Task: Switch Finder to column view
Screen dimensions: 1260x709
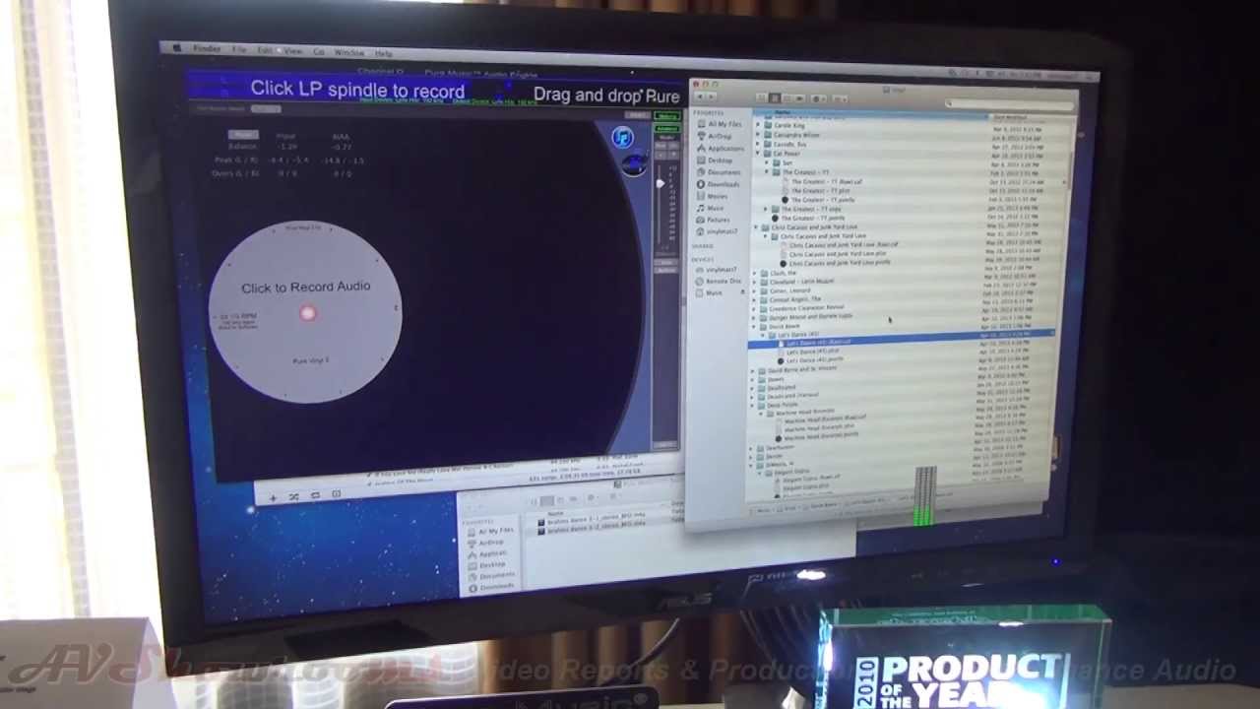Action: point(787,98)
